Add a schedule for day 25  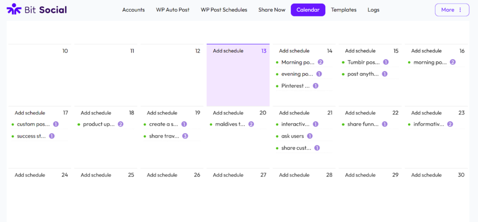(96, 175)
